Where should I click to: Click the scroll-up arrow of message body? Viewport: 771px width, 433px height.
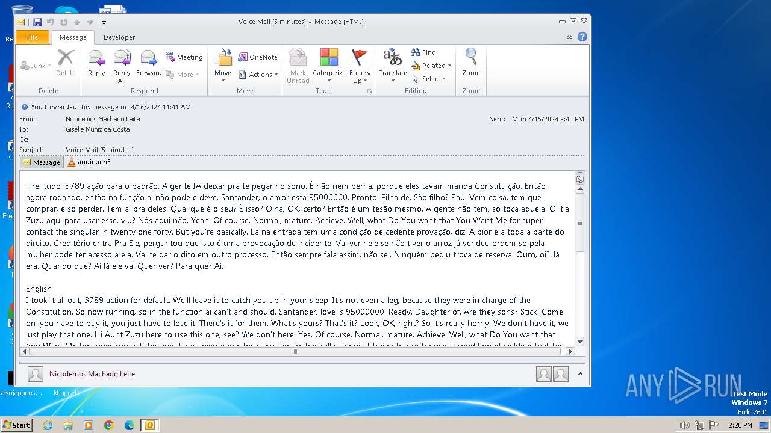(580, 189)
